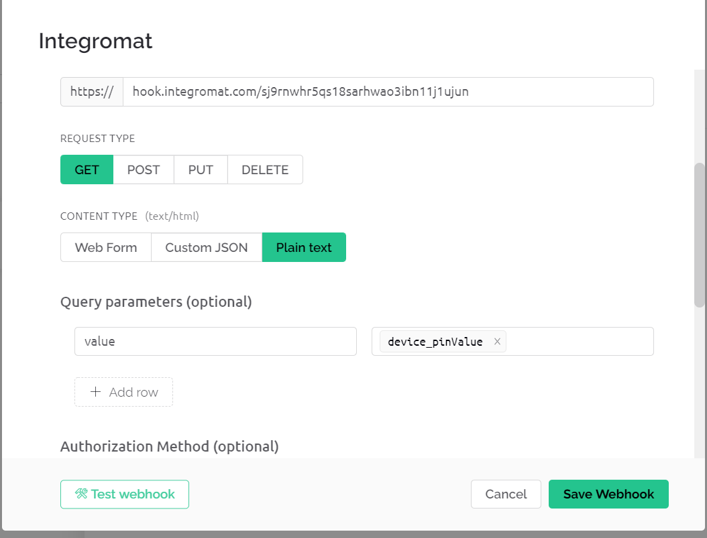Click the device_pinValue tag text
707x538 pixels.
click(x=435, y=342)
